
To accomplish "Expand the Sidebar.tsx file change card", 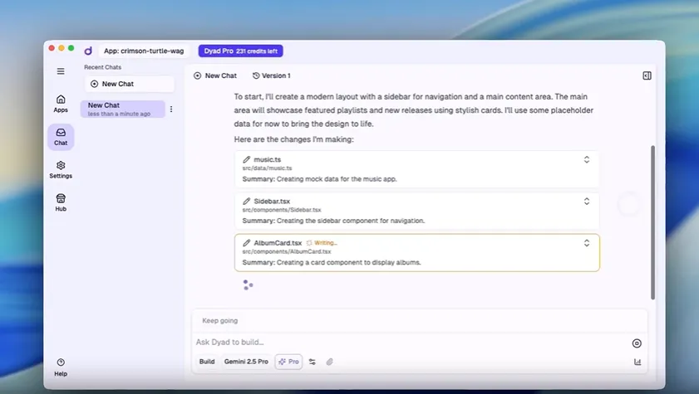I will (586, 201).
